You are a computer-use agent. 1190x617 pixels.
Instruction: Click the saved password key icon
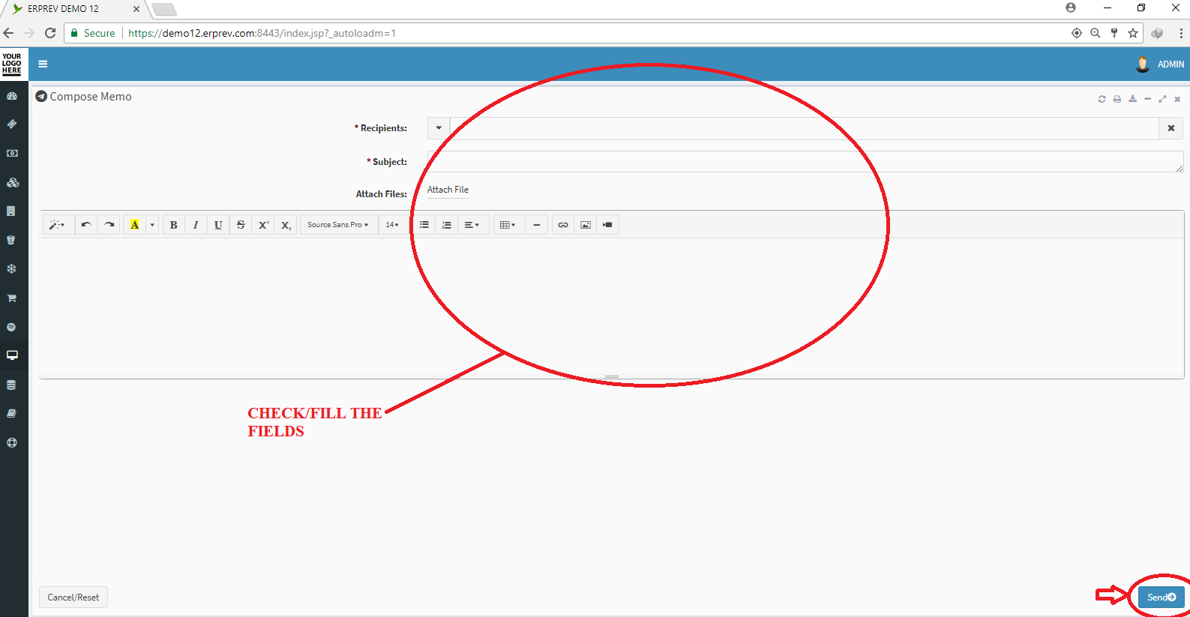coord(1114,33)
